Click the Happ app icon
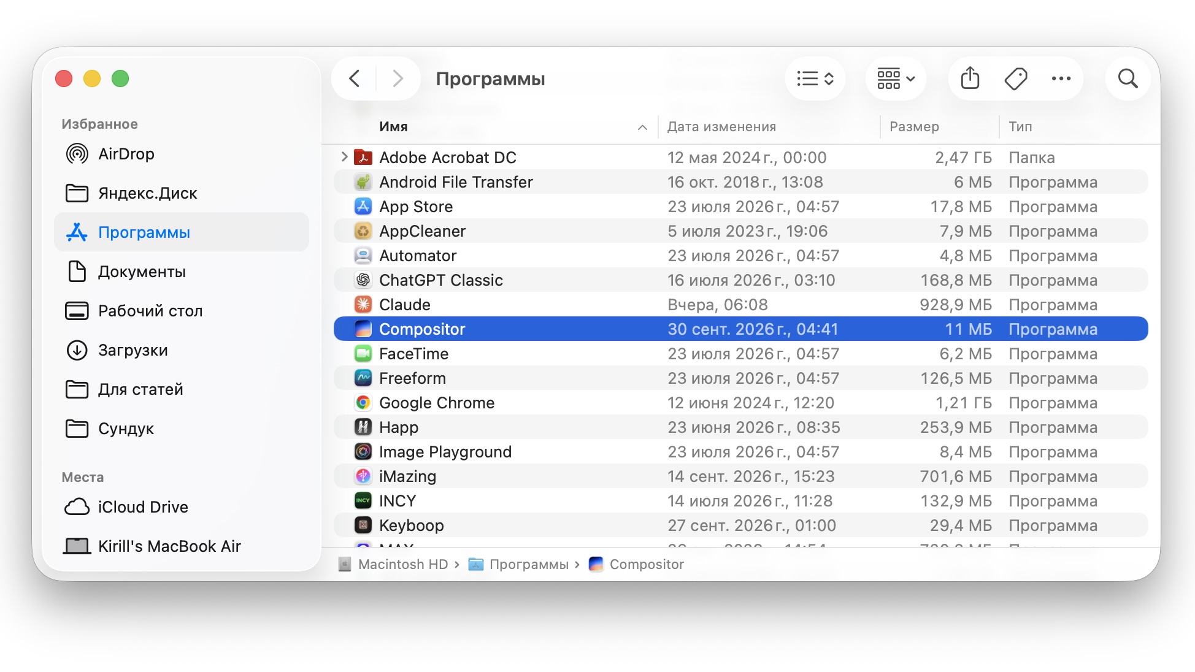 click(x=363, y=427)
